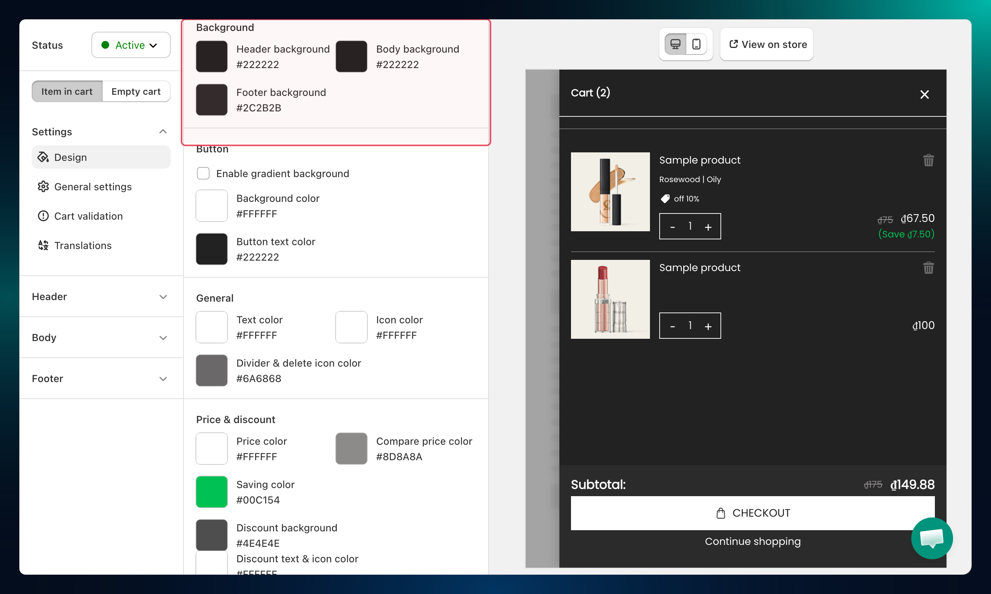Open the Compare price color swatch

point(351,448)
